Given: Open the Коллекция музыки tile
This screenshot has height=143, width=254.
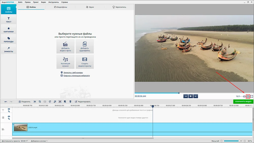Looking at the screenshot, I should pyautogui.click(x=66, y=62).
